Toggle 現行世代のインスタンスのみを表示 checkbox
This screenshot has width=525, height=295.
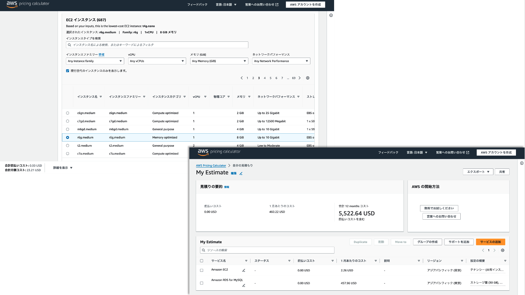pyautogui.click(x=67, y=71)
